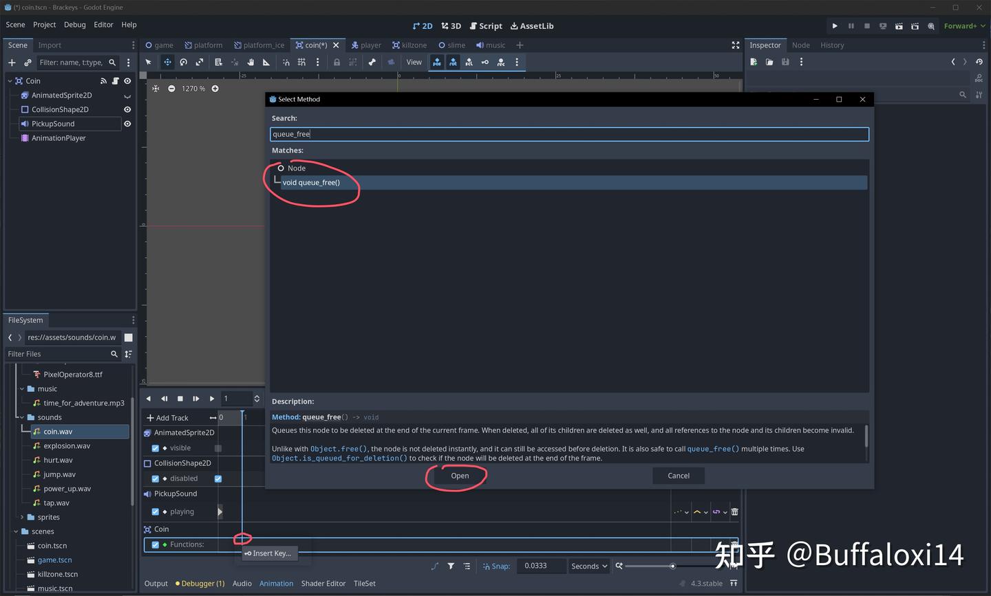Image resolution: width=991 pixels, height=596 pixels.
Task: Switch to the Script workspace
Action: (x=486, y=25)
